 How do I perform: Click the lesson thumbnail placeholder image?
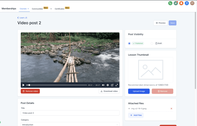151,70
